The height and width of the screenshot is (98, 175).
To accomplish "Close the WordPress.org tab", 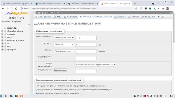I will [32, 4].
